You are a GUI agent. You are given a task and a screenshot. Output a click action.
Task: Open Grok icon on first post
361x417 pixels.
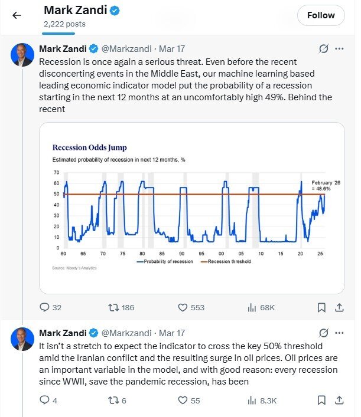coord(324,49)
